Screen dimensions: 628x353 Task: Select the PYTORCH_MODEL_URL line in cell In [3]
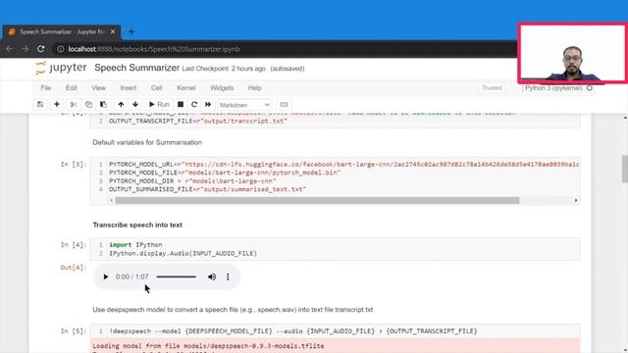(343, 164)
